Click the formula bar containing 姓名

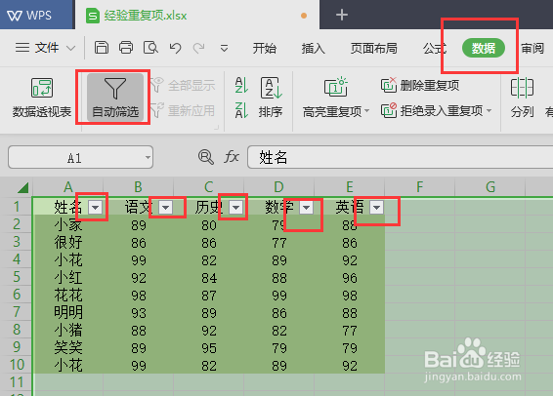click(401, 157)
